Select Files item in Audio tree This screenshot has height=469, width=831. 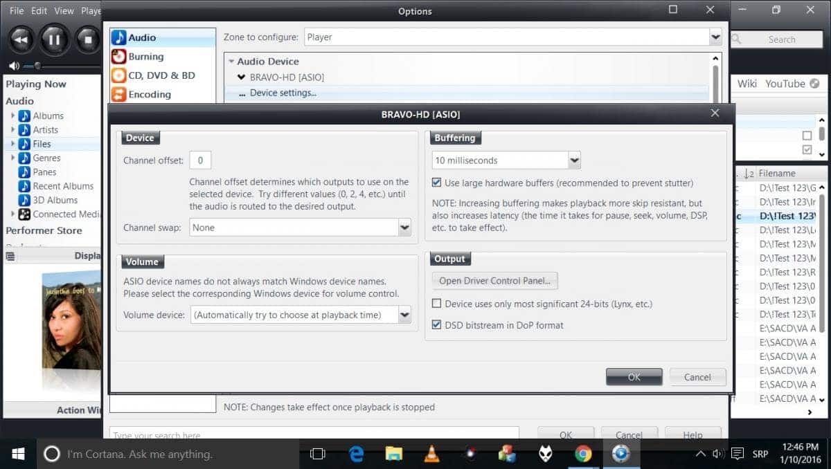42,144
